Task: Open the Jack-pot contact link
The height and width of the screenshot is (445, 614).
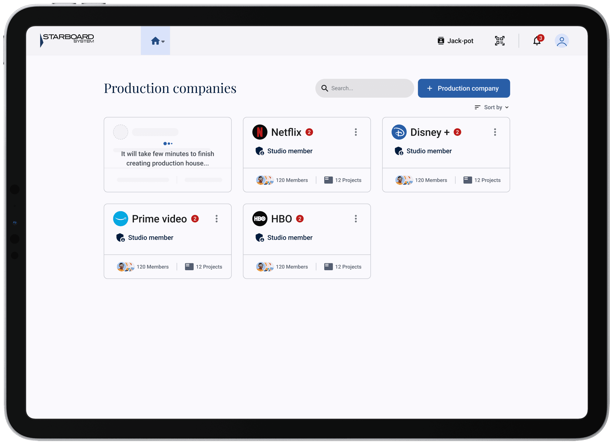Action: pyautogui.click(x=455, y=41)
